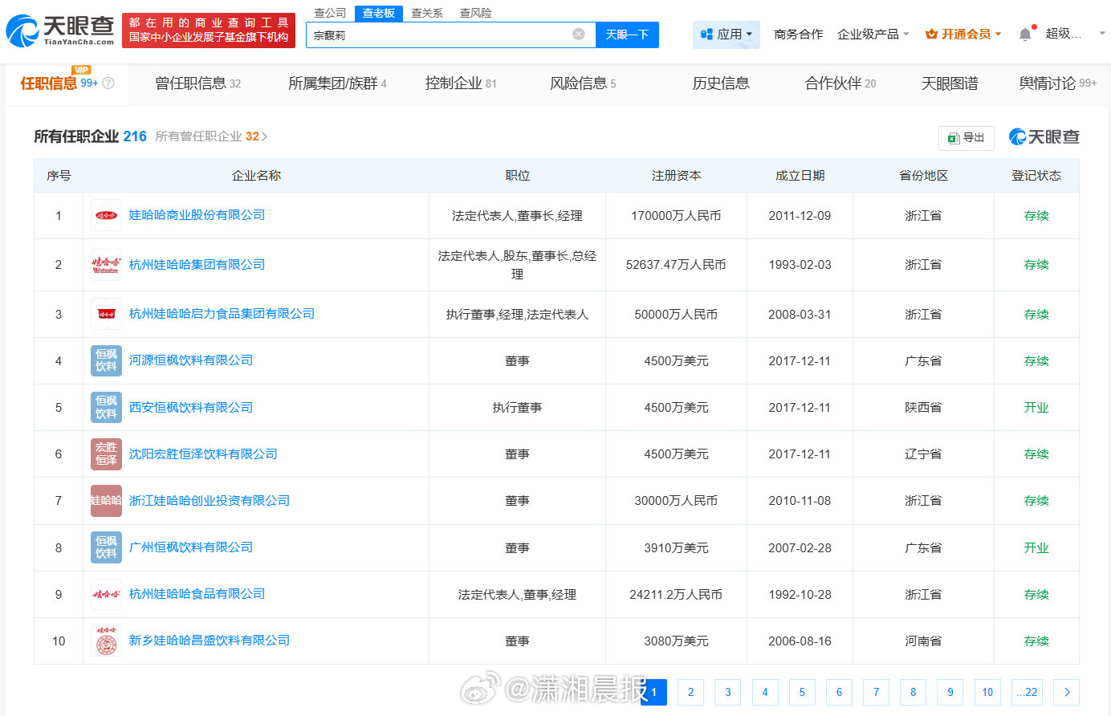Screen dimensions: 1111x716
Task: Click the 杭州娃哈哈食品 logo
Action: [x=106, y=594]
